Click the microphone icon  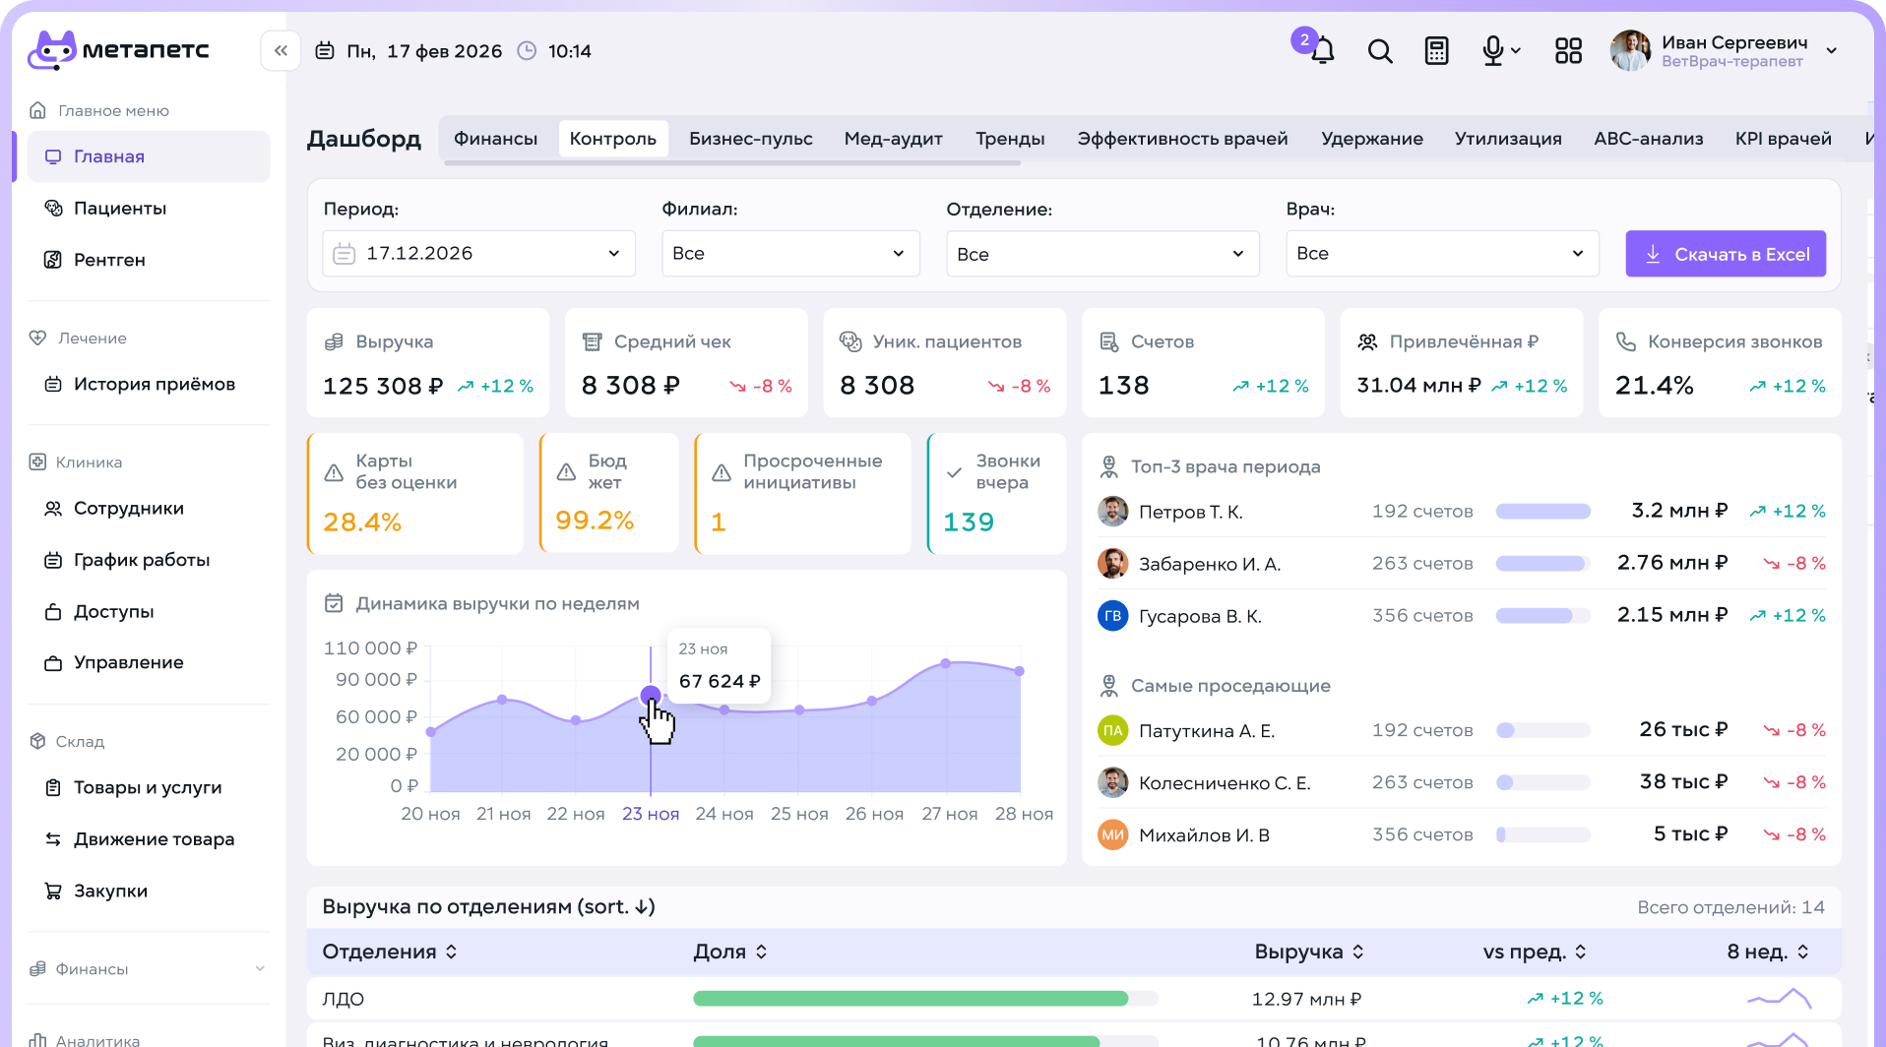[1493, 51]
